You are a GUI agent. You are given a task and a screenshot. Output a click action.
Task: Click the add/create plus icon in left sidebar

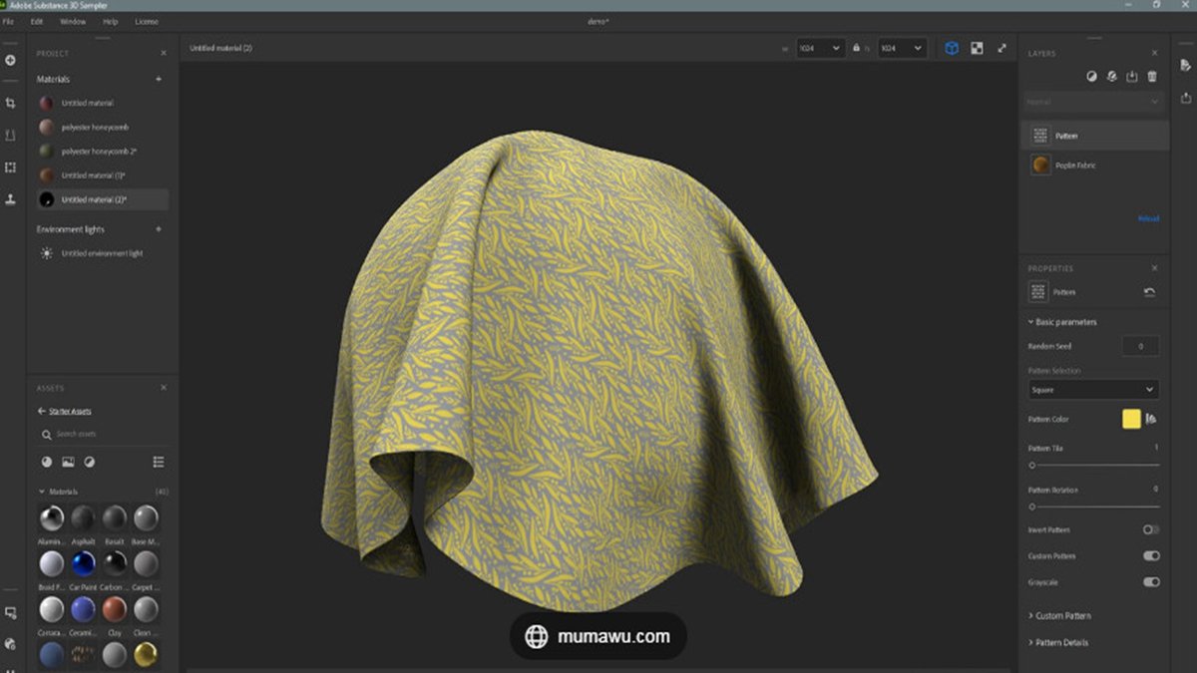10,60
